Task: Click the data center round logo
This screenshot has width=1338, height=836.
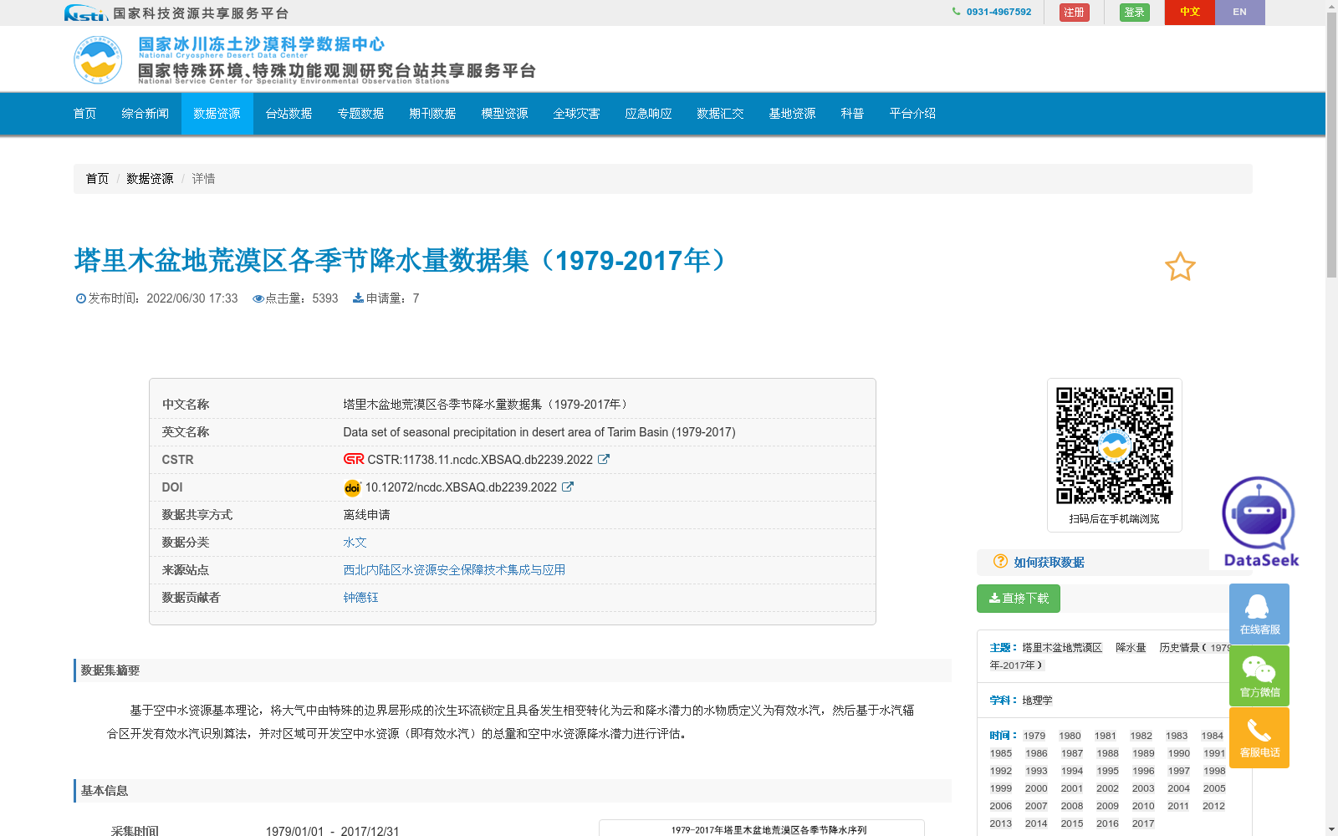Action: coord(98,59)
